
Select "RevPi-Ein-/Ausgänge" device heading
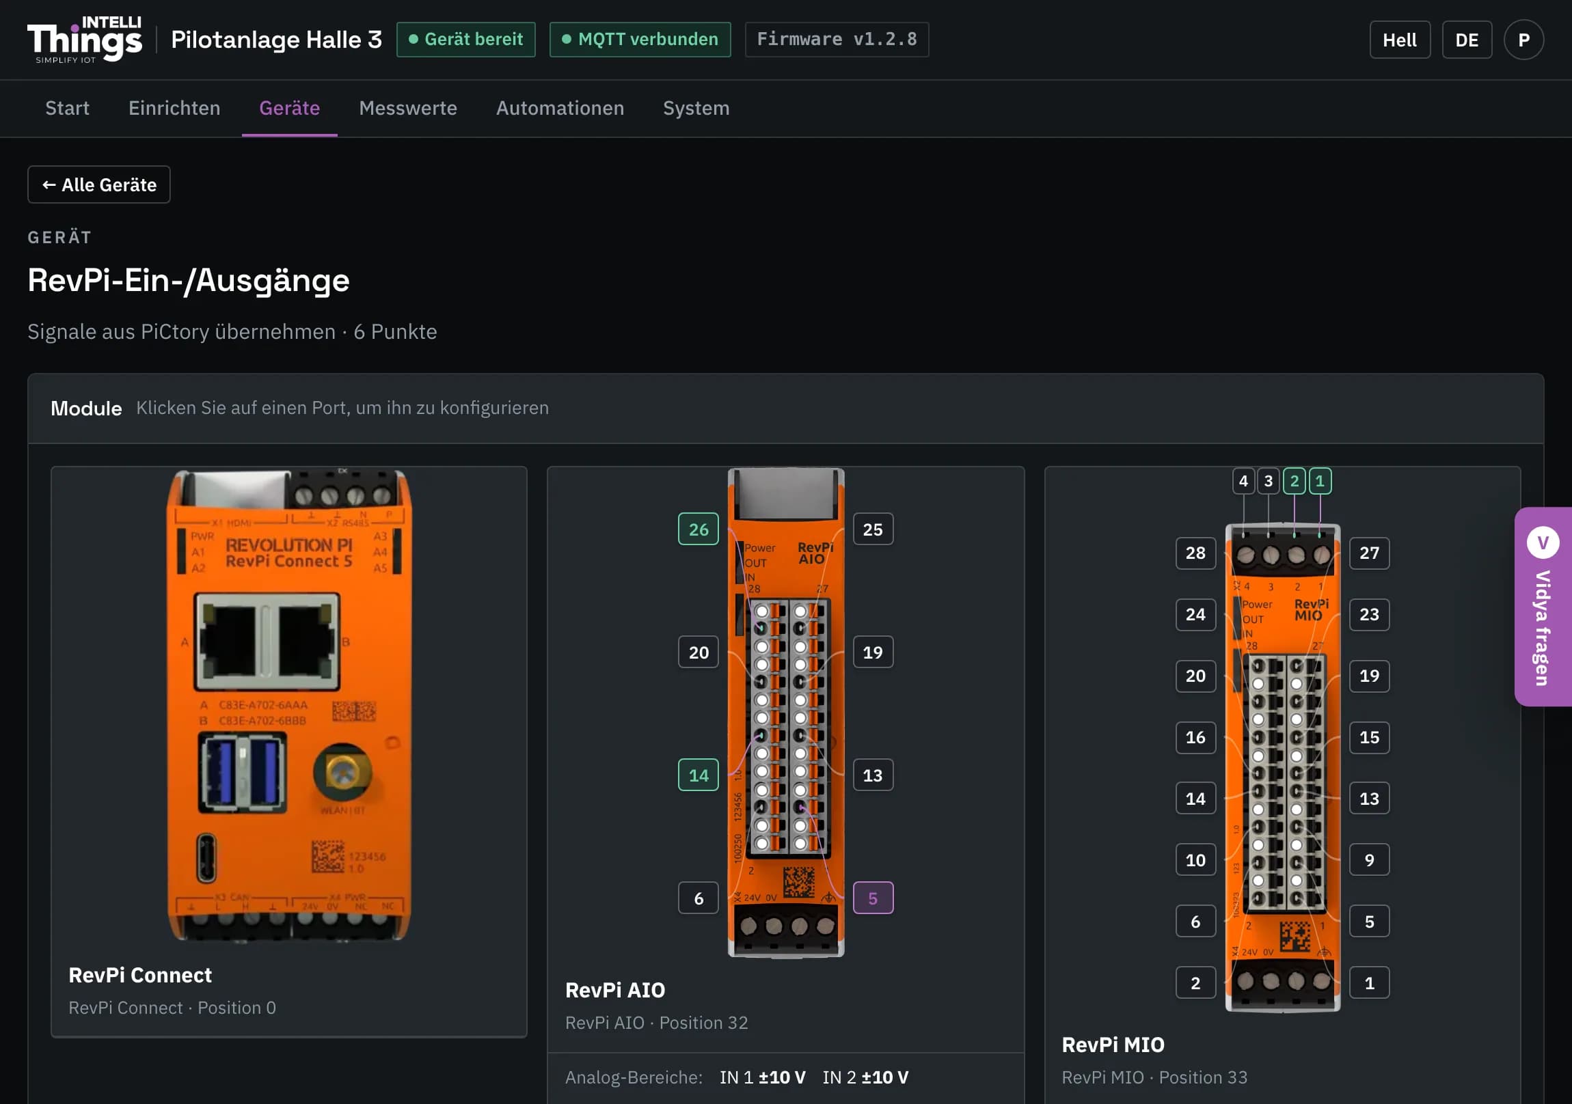188,281
